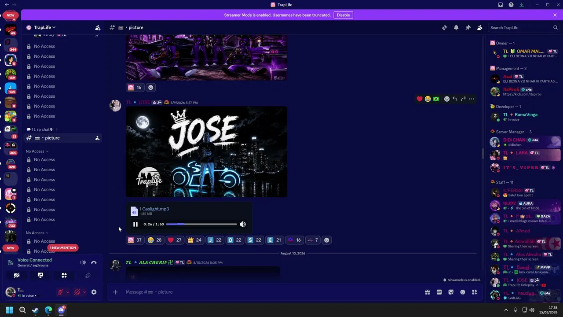Seek within the Gaslight.mp3 progress bar

201,224
